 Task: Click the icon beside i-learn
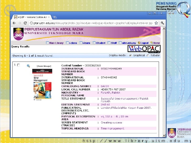point(81,43)
